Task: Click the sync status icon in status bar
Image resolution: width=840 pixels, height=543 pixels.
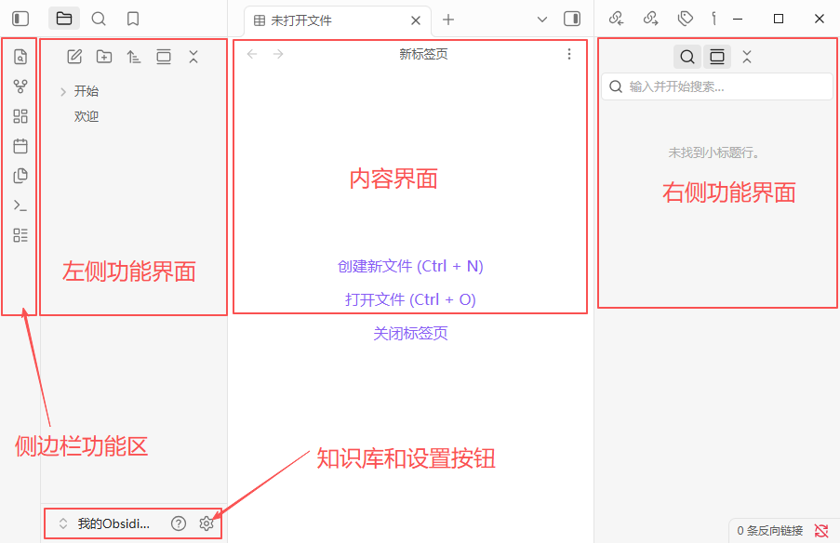Action: [x=821, y=531]
